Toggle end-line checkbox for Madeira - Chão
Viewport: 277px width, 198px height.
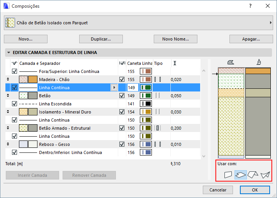point(122,80)
